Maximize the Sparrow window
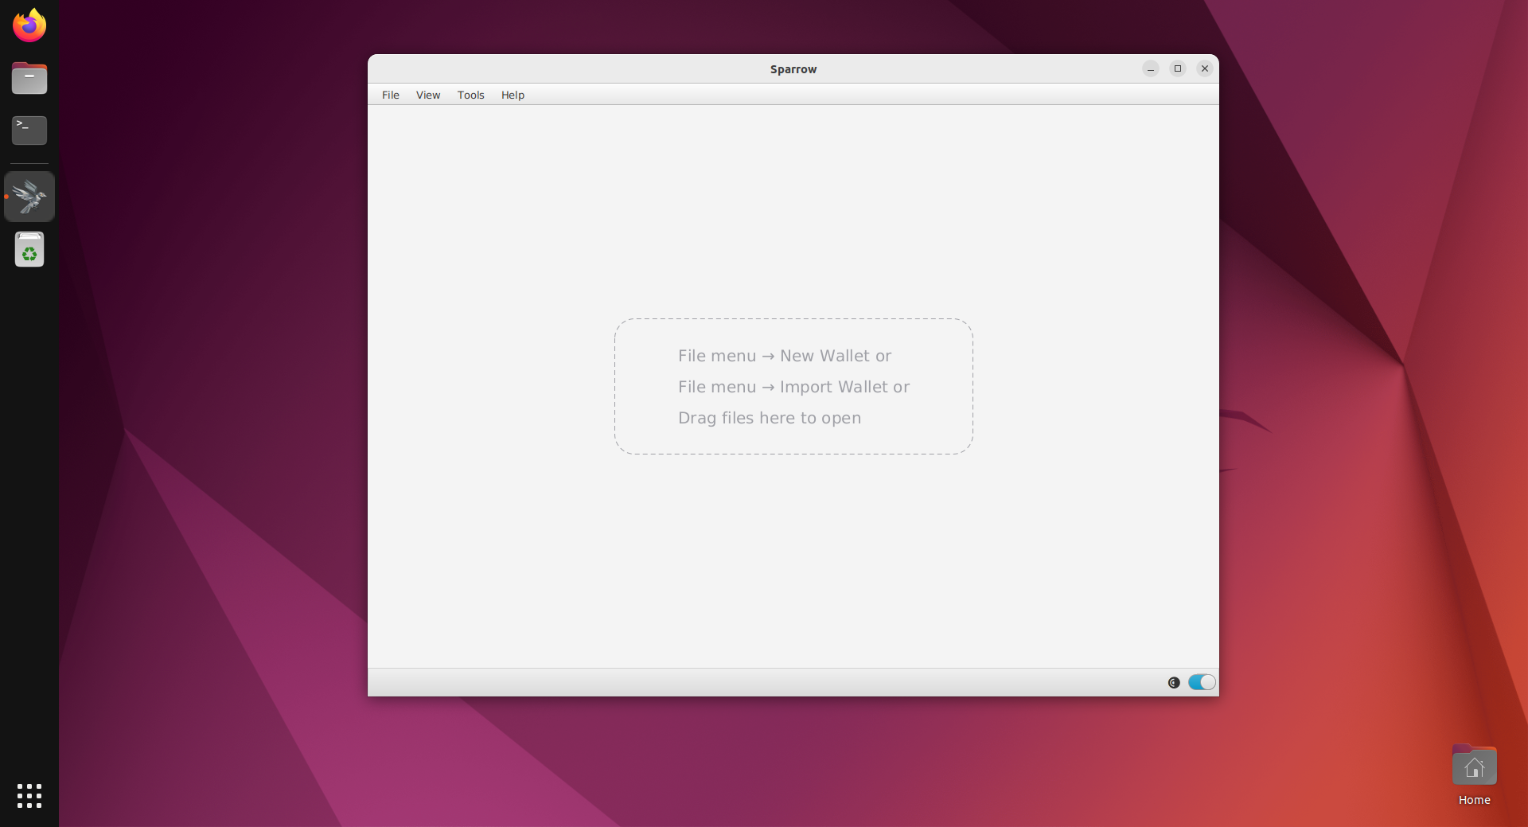 [1178, 68]
